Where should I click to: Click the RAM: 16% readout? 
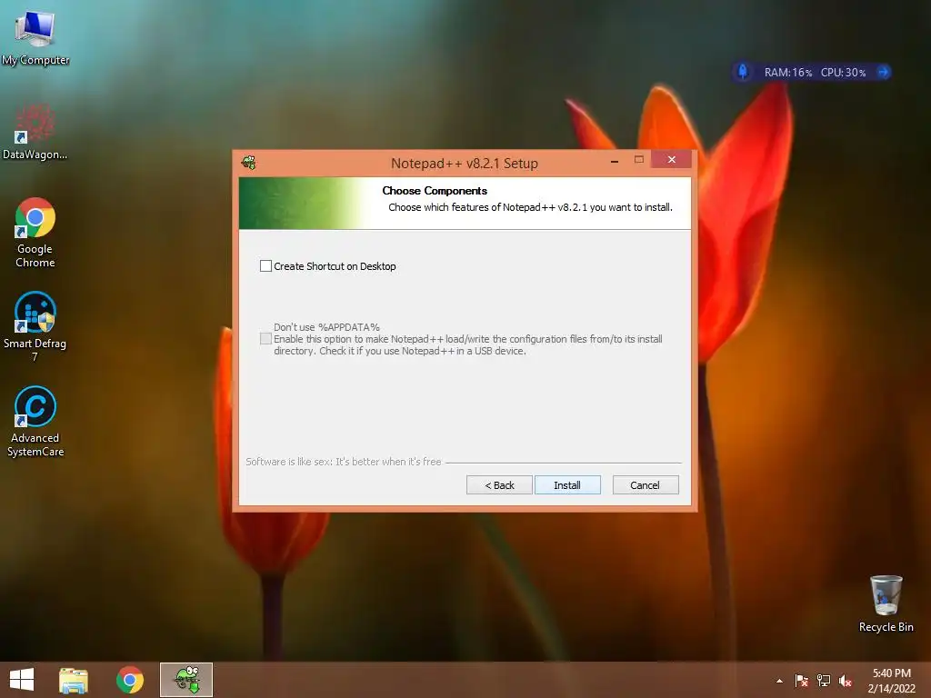tap(788, 73)
